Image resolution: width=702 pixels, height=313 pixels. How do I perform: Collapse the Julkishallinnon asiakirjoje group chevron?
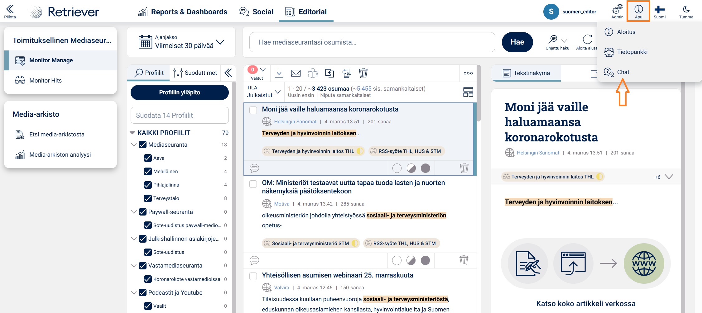click(134, 239)
